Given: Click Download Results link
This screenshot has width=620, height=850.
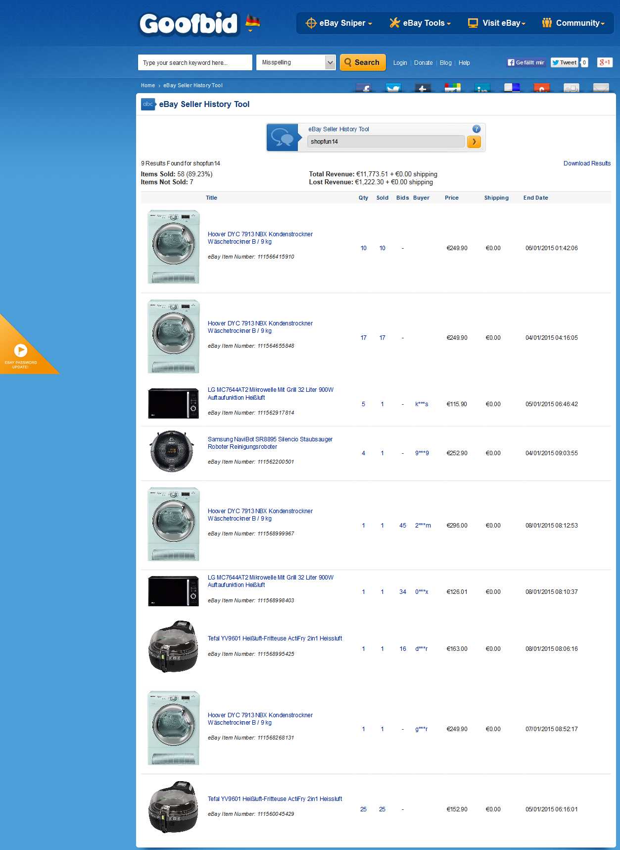Looking at the screenshot, I should pos(587,163).
